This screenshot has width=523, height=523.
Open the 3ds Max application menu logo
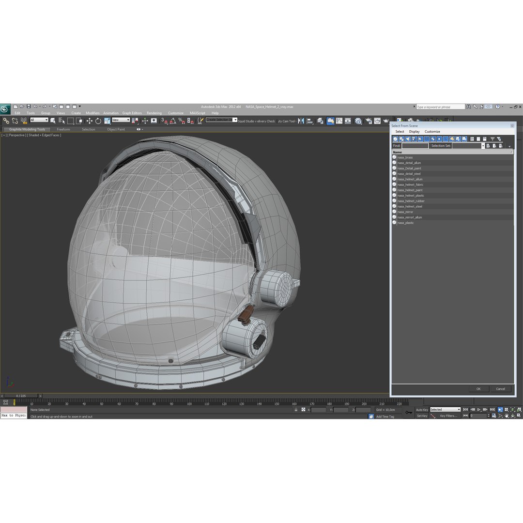pos(5,109)
